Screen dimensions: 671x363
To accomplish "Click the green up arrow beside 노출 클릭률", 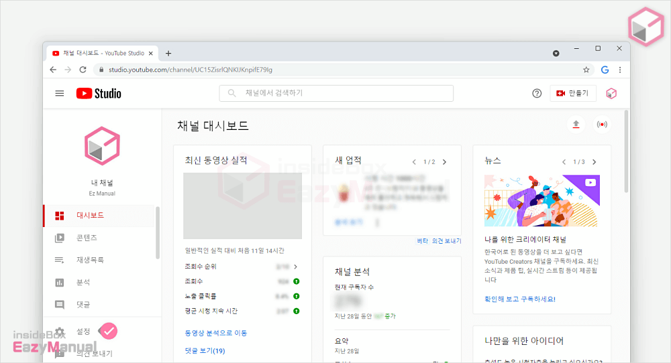I will tap(296, 296).
